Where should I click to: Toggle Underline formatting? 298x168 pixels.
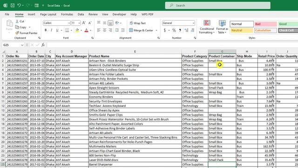57,30
